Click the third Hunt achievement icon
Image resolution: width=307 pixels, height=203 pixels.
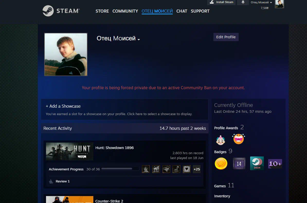click(x=166, y=169)
